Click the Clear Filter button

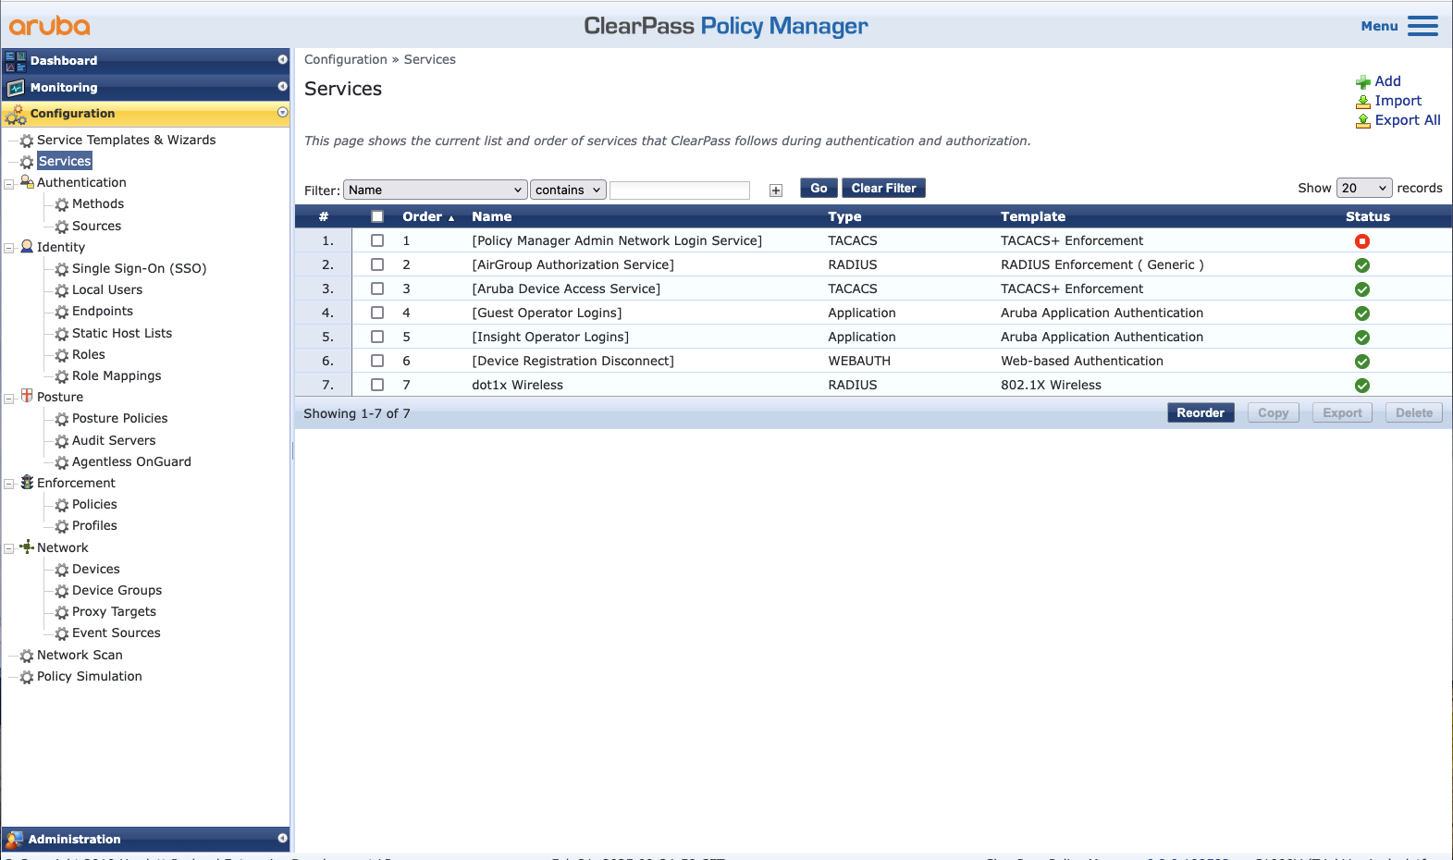point(884,188)
